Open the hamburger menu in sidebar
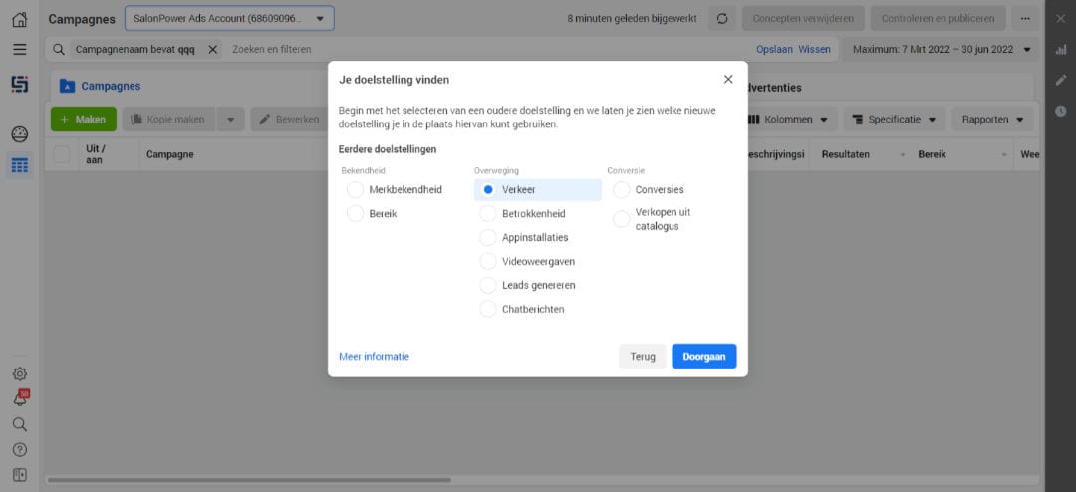The image size is (1076, 492). click(19, 50)
